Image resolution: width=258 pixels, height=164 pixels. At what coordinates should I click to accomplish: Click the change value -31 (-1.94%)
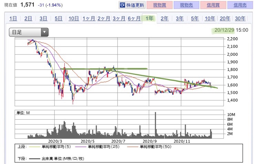coord(50,5)
